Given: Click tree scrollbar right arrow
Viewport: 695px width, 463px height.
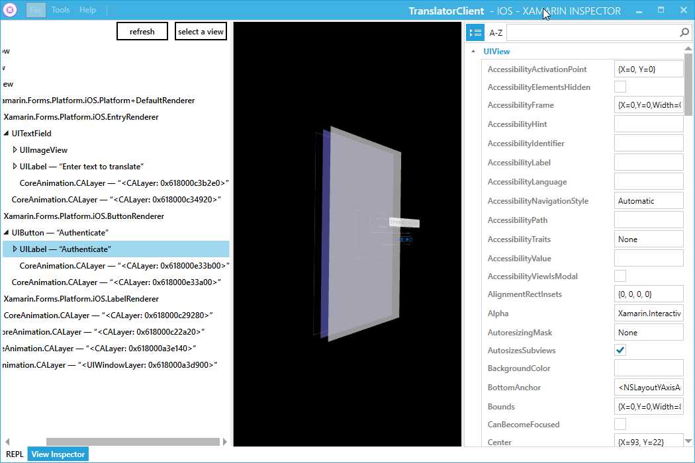Looking at the screenshot, I should [225, 442].
